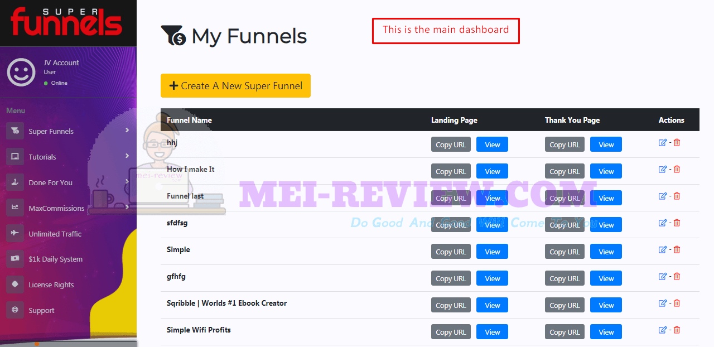714x347 pixels.
Task: Edit the How I make It funnel
Action: pyautogui.click(x=663, y=170)
